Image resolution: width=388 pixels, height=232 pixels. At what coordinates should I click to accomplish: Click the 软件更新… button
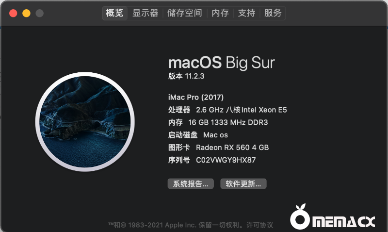point(243,184)
